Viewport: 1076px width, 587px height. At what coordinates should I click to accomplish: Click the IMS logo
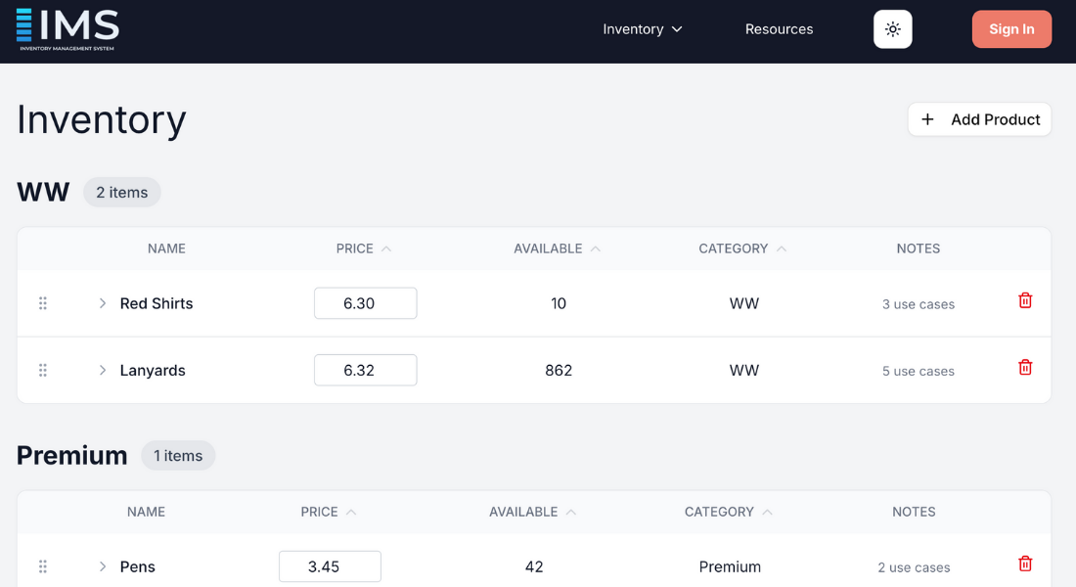tap(67, 28)
